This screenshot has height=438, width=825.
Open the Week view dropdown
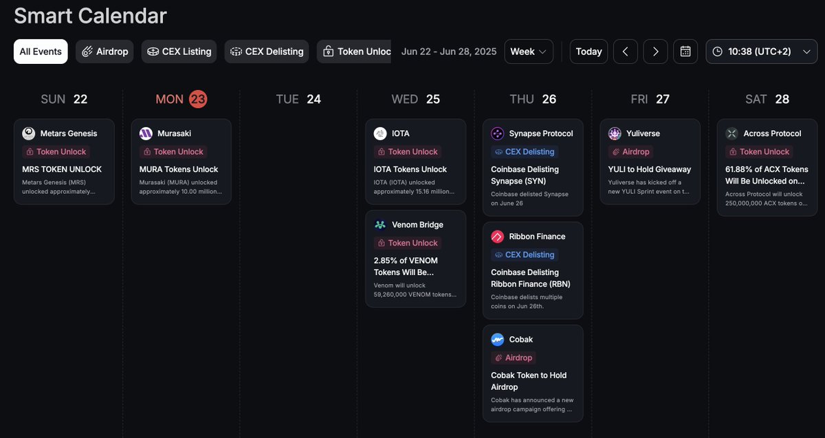529,52
